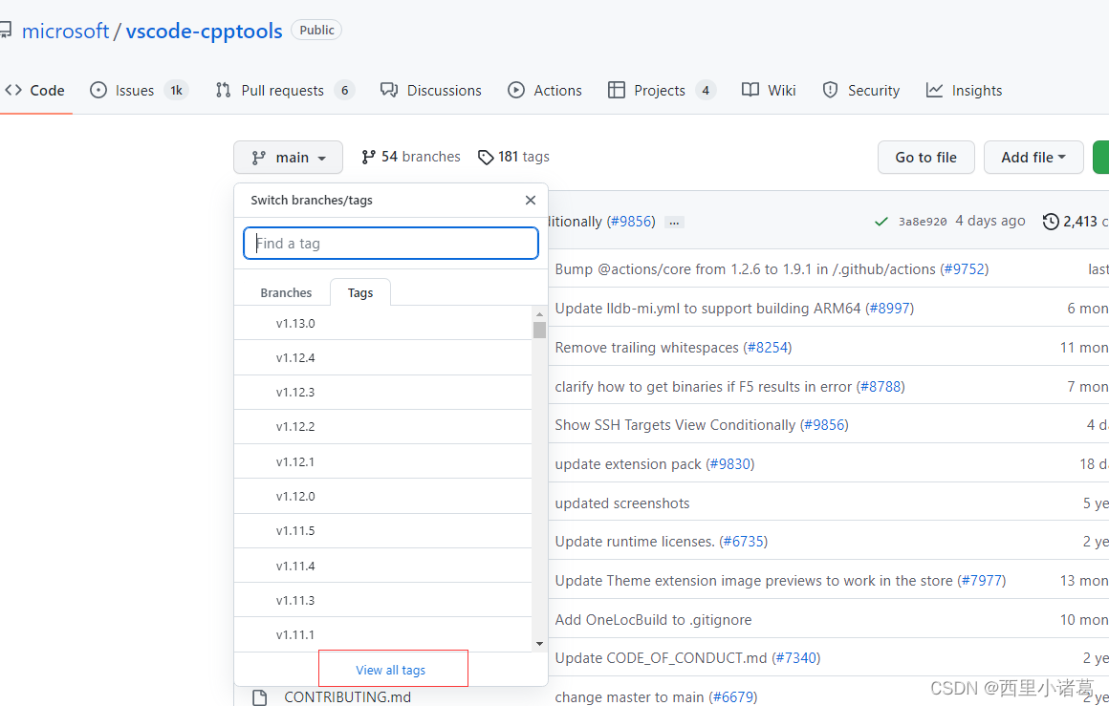Open the 181 tags link
The image size is (1109, 706).
tap(514, 157)
